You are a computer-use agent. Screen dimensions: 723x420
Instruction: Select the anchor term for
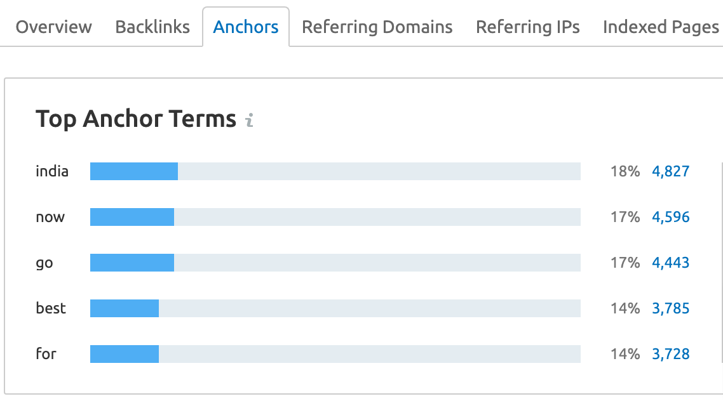(x=46, y=353)
